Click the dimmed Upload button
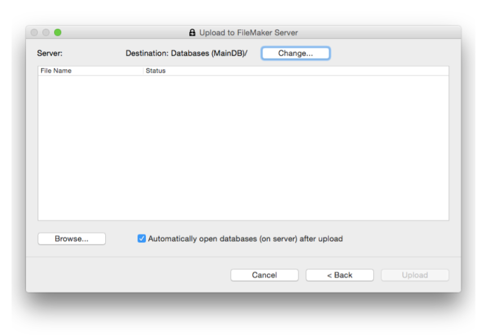 pyautogui.click(x=414, y=275)
